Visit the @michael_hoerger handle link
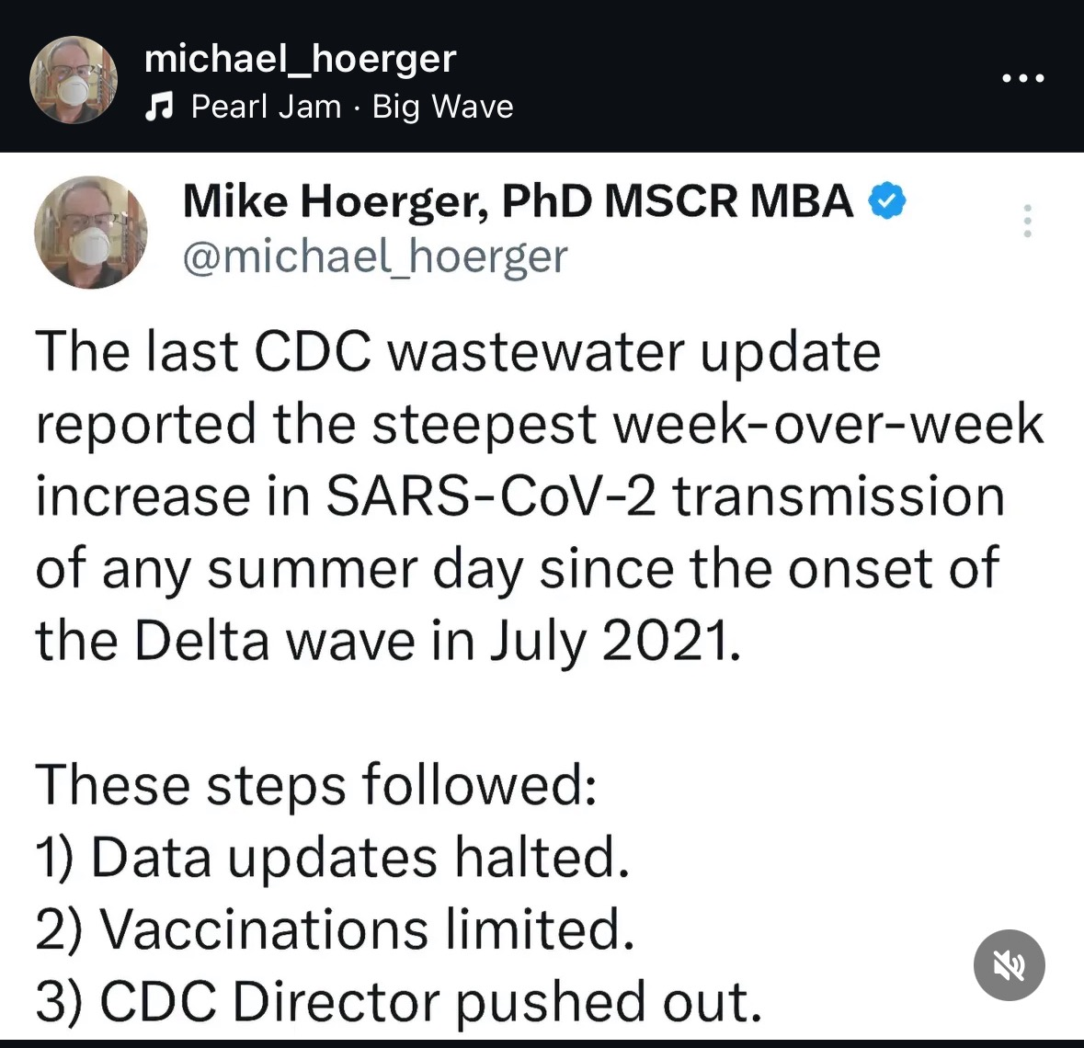The height and width of the screenshot is (1048, 1084). pyautogui.click(x=377, y=256)
